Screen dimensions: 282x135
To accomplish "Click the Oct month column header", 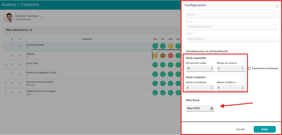I will point(163,39).
